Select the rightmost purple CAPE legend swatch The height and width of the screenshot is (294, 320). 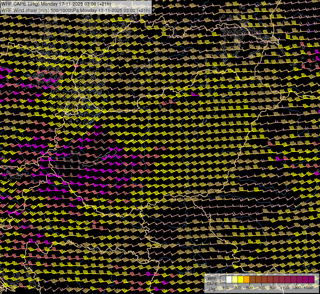coord(312,280)
